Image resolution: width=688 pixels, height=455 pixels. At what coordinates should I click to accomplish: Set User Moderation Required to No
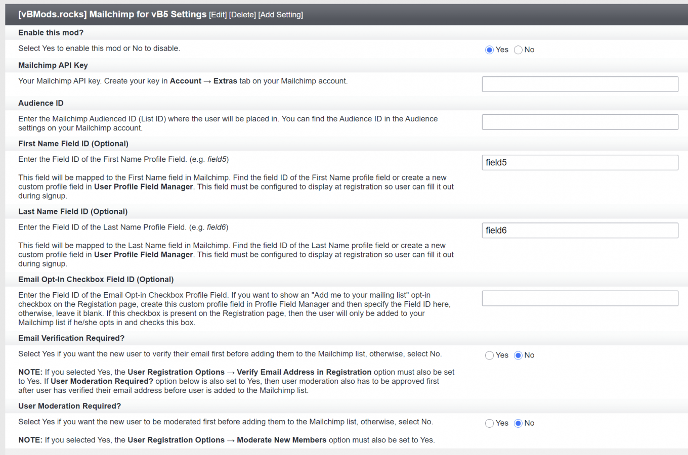(x=518, y=423)
